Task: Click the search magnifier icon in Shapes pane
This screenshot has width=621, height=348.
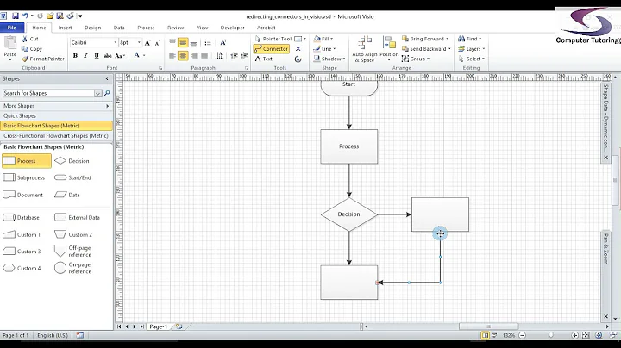Action: (107, 93)
